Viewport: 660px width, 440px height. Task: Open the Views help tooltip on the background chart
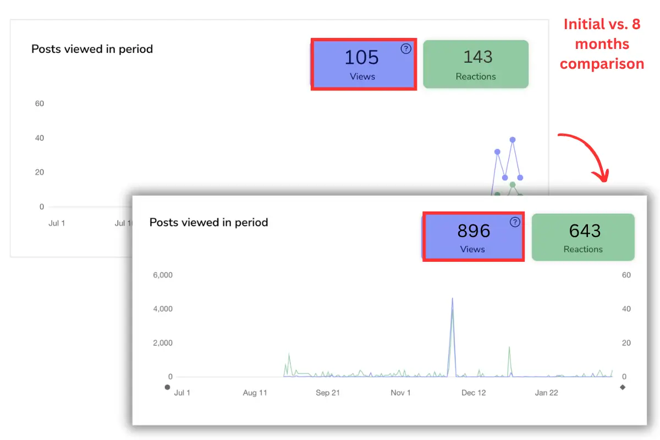click(x=406, y=48)
